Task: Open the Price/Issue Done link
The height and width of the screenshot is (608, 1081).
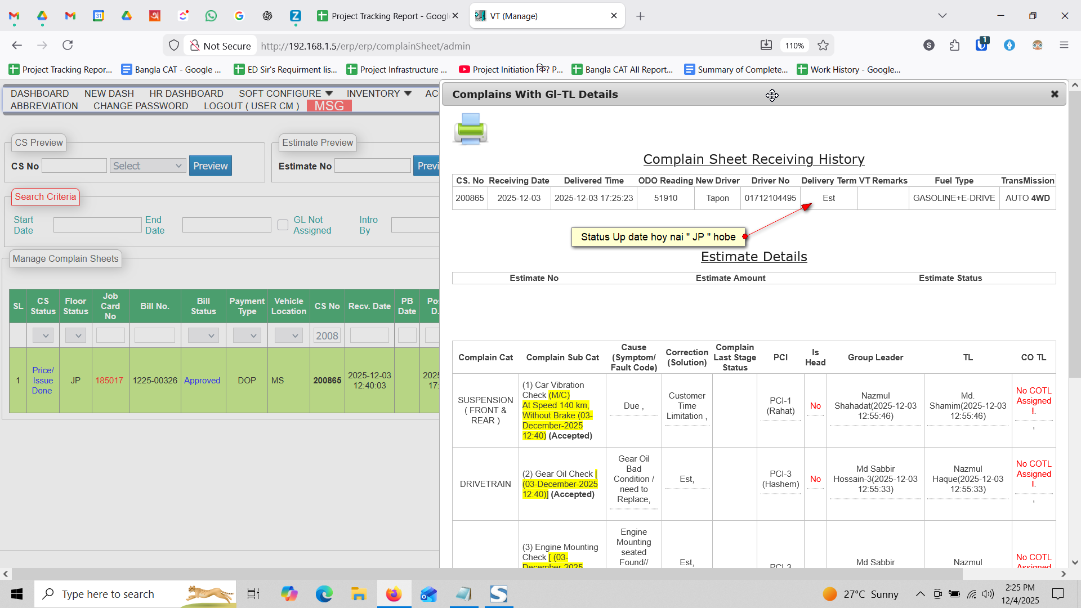Action: click(43, 380)
